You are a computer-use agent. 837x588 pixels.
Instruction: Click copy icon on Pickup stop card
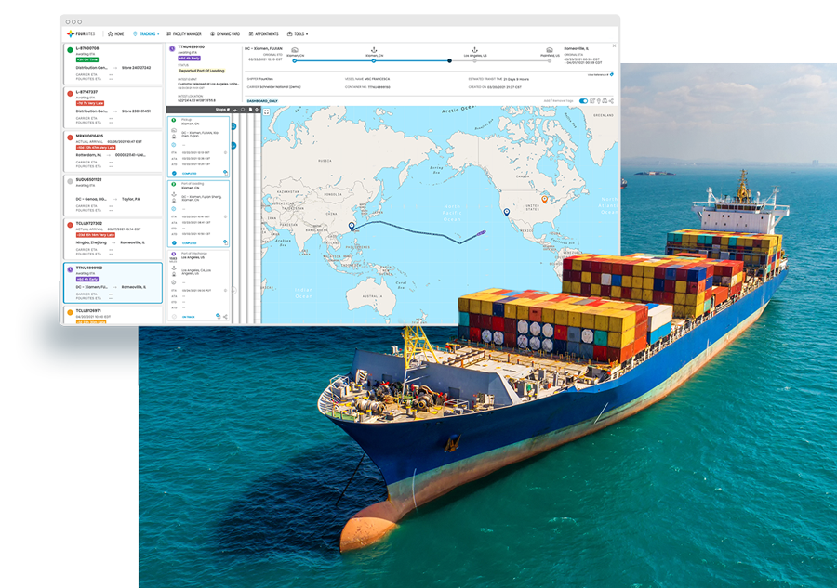click(225, 173)
